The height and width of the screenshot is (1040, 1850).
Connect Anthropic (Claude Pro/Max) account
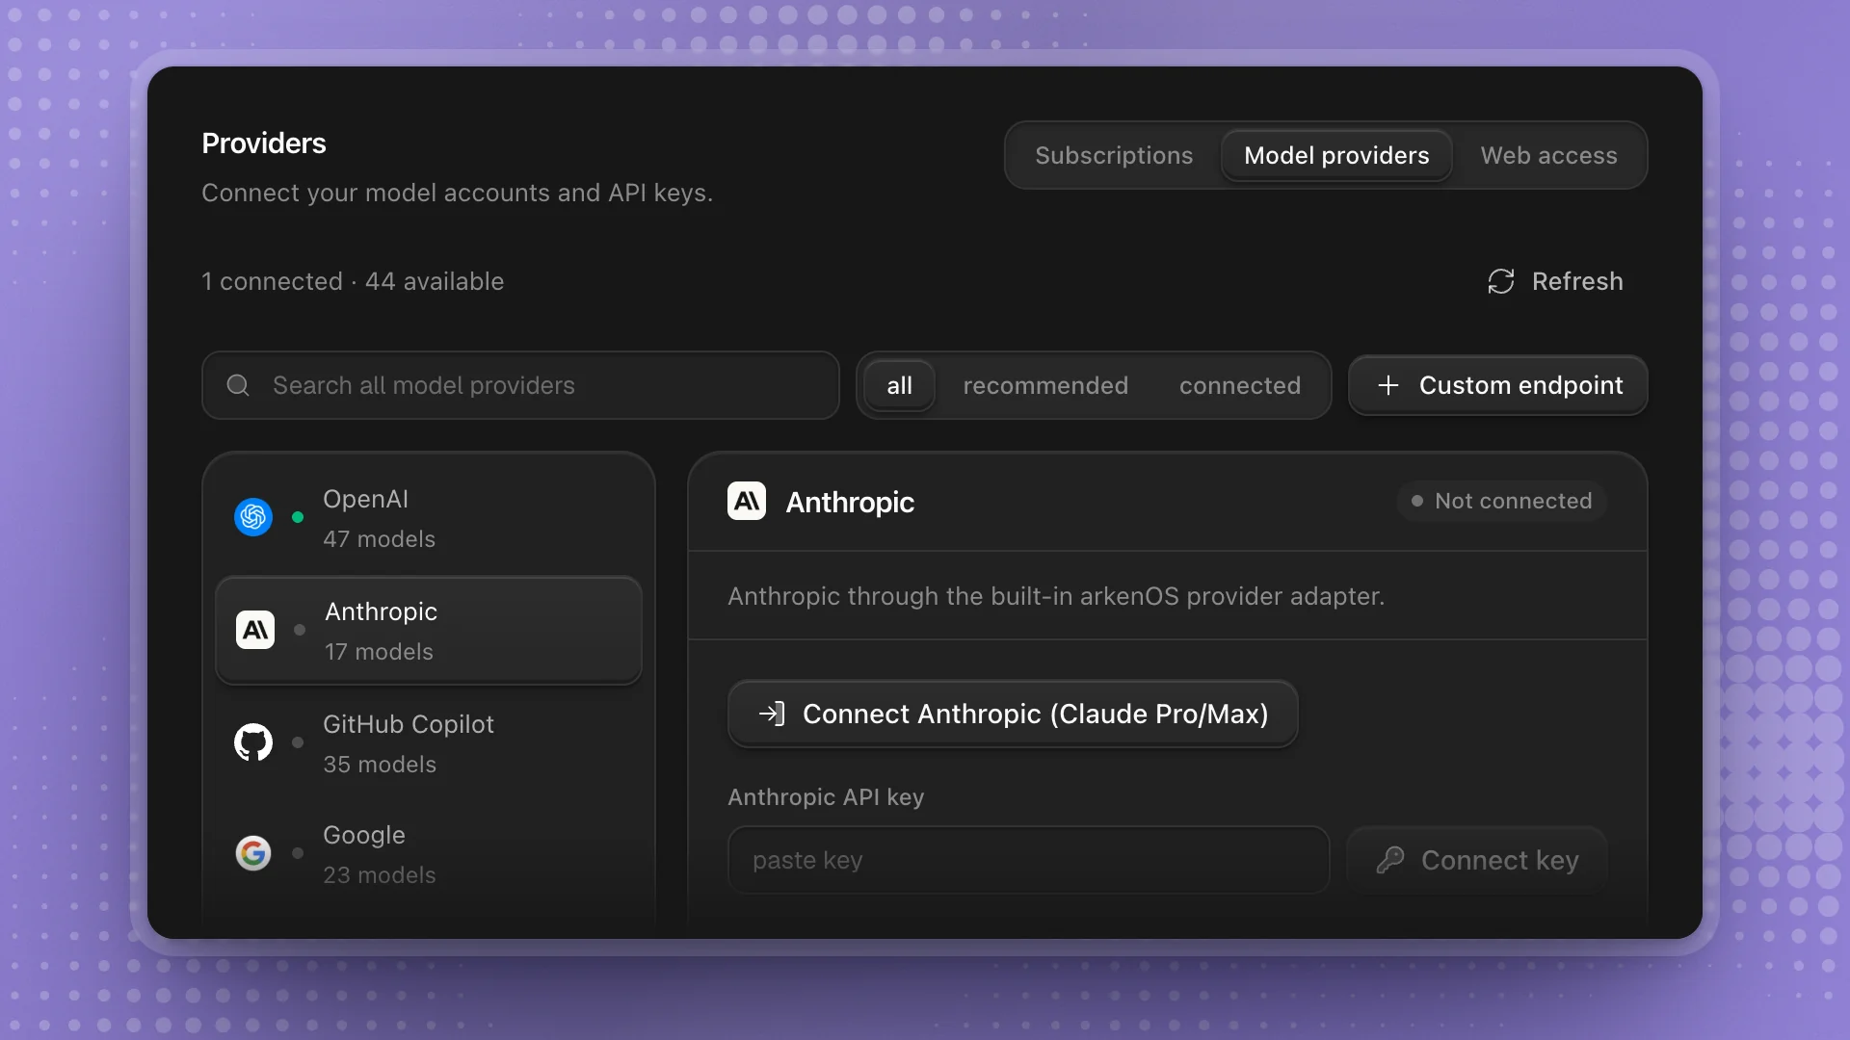(x=1013, y=714)
